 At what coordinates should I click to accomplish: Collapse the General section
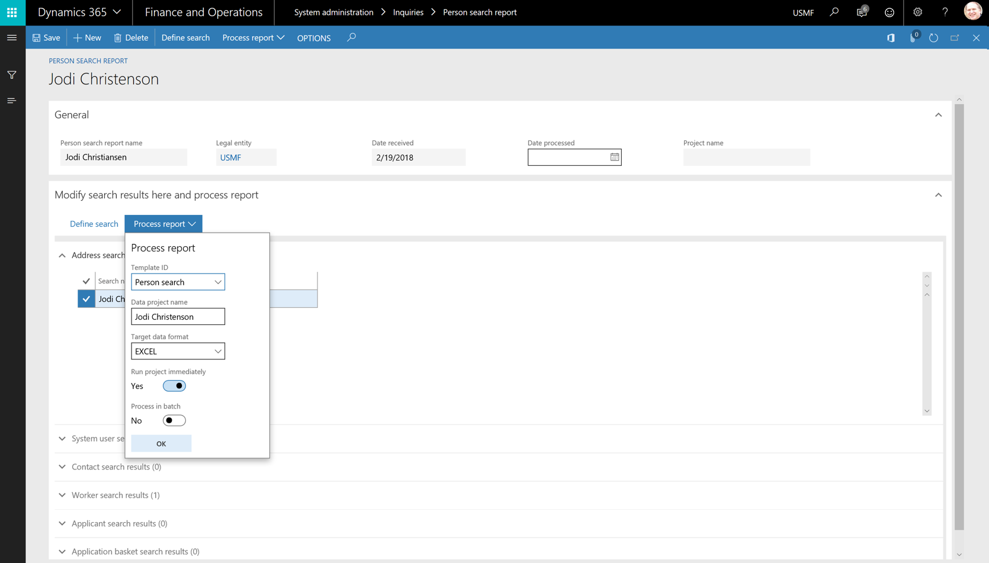(x=938, y=115)
